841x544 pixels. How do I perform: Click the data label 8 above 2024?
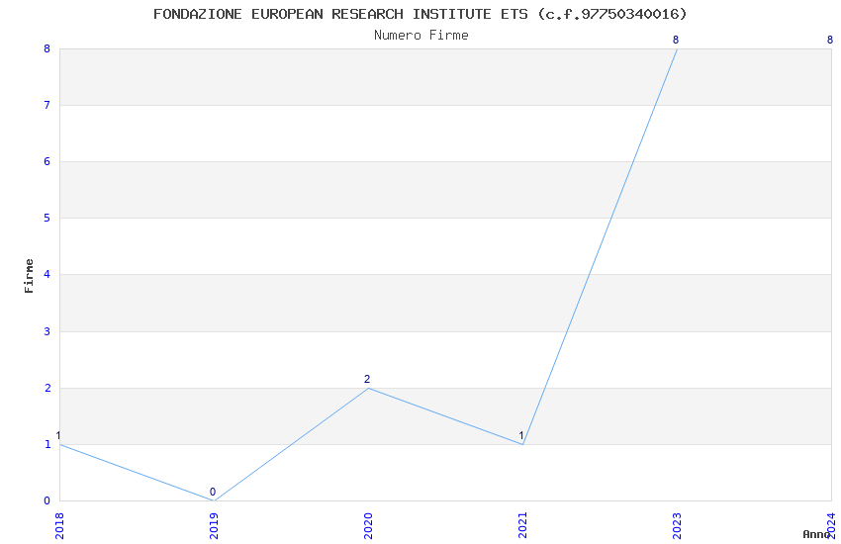coord(830,40)
